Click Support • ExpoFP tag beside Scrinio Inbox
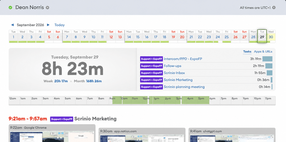This screenshot has width=286, height=142. pos(151,73)
